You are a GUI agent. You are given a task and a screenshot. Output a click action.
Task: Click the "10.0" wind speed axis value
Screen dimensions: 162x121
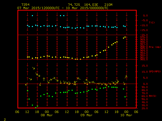145,72
